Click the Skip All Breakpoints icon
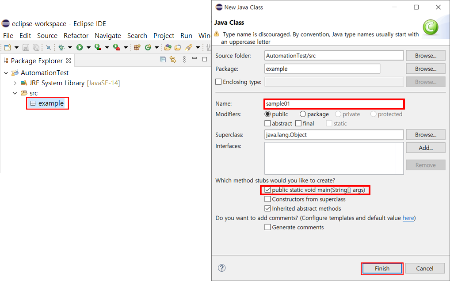The width and height of the screenshot is (450, 281). click(49, 48)
